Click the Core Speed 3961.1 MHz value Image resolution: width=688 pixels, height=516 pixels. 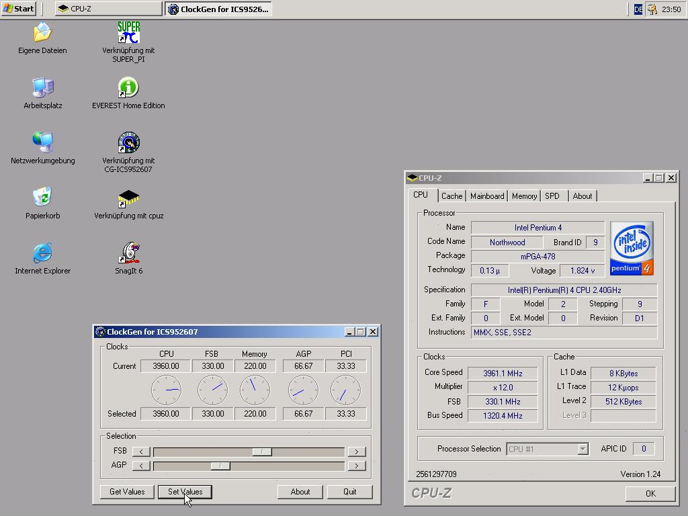click(503, 374)
